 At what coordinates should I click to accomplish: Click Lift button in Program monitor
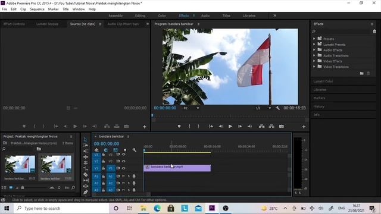tap(262, 127)
